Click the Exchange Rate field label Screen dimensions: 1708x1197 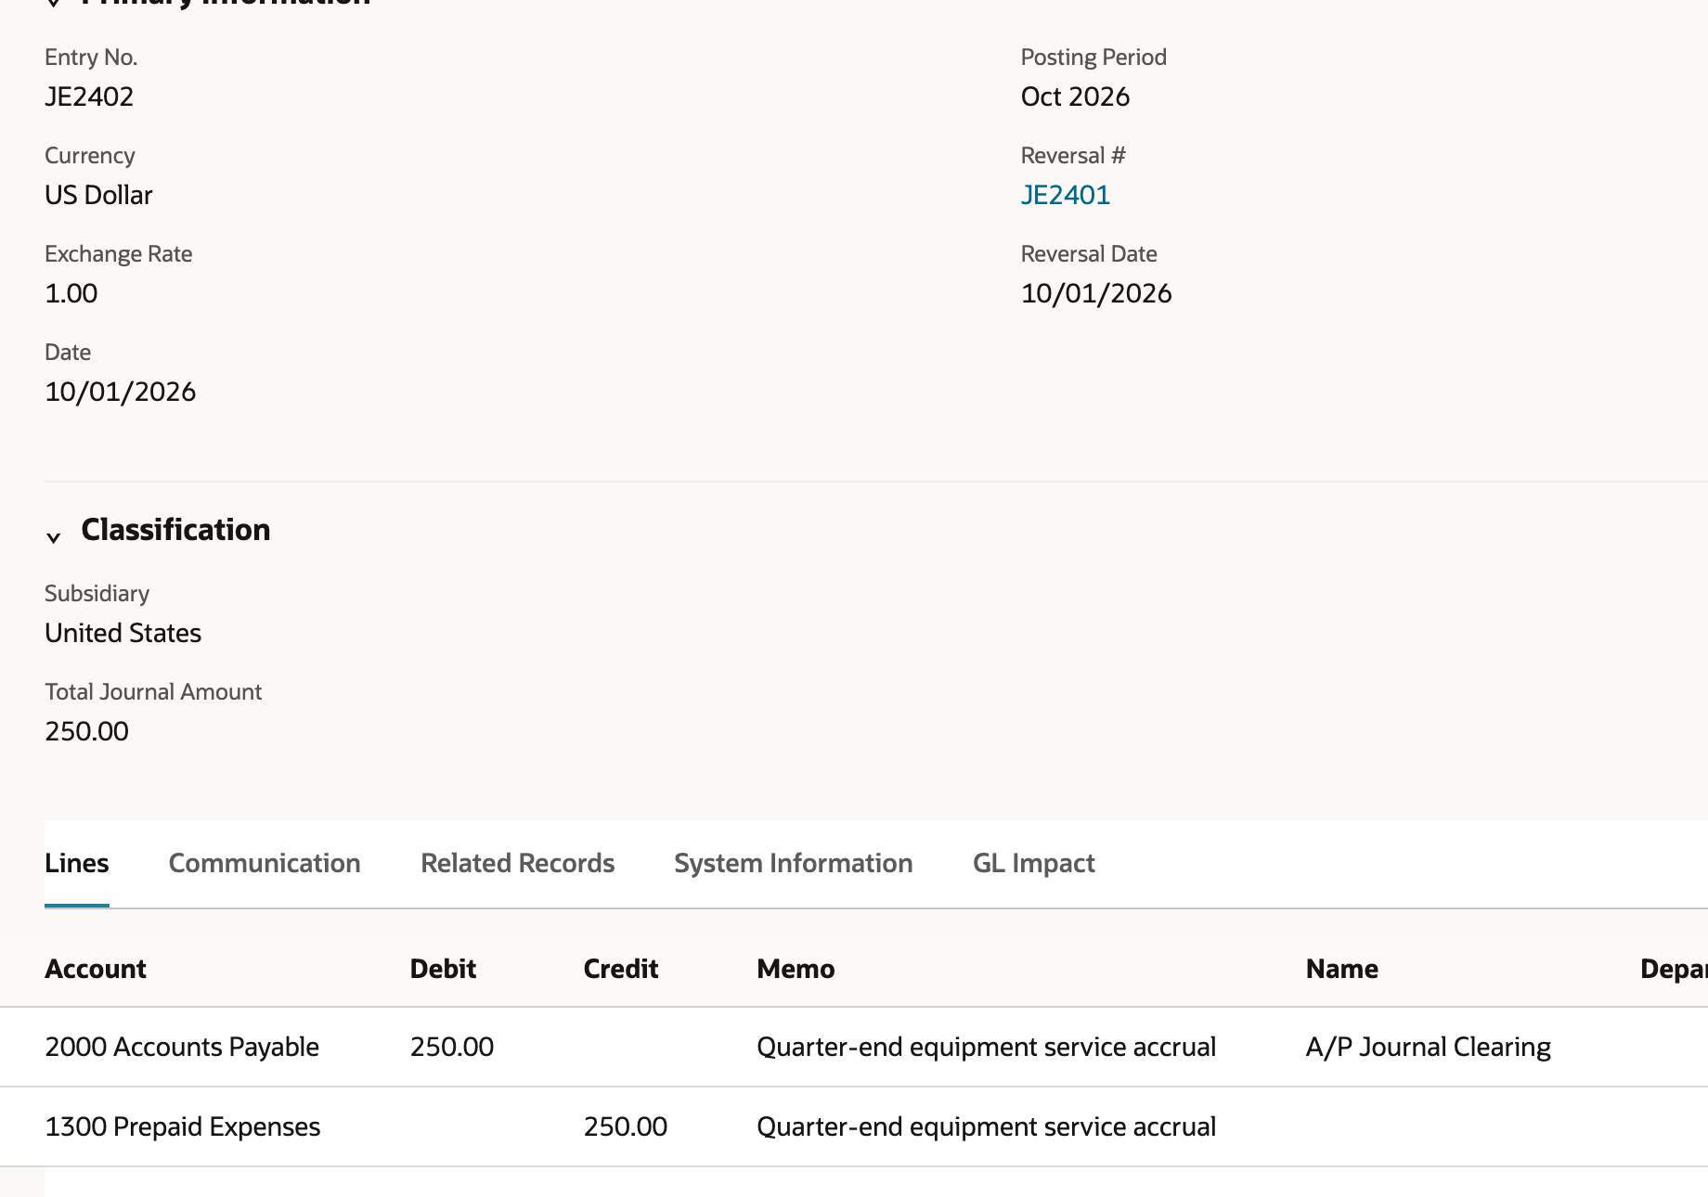(x=119, y=254)
